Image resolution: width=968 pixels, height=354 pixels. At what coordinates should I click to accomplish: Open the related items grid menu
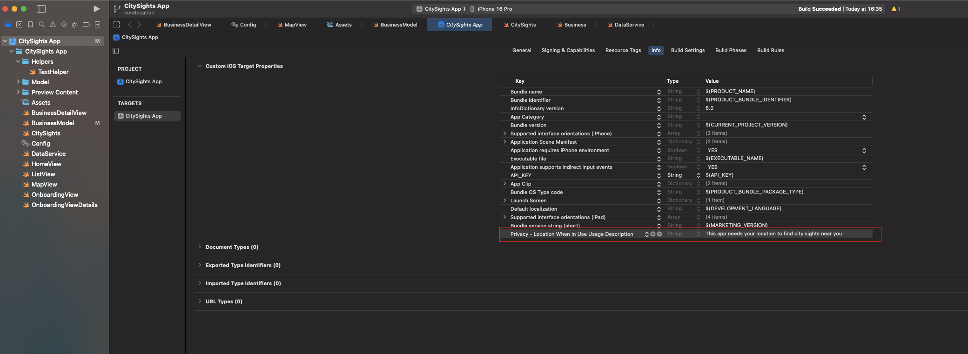tap(116, 25)
